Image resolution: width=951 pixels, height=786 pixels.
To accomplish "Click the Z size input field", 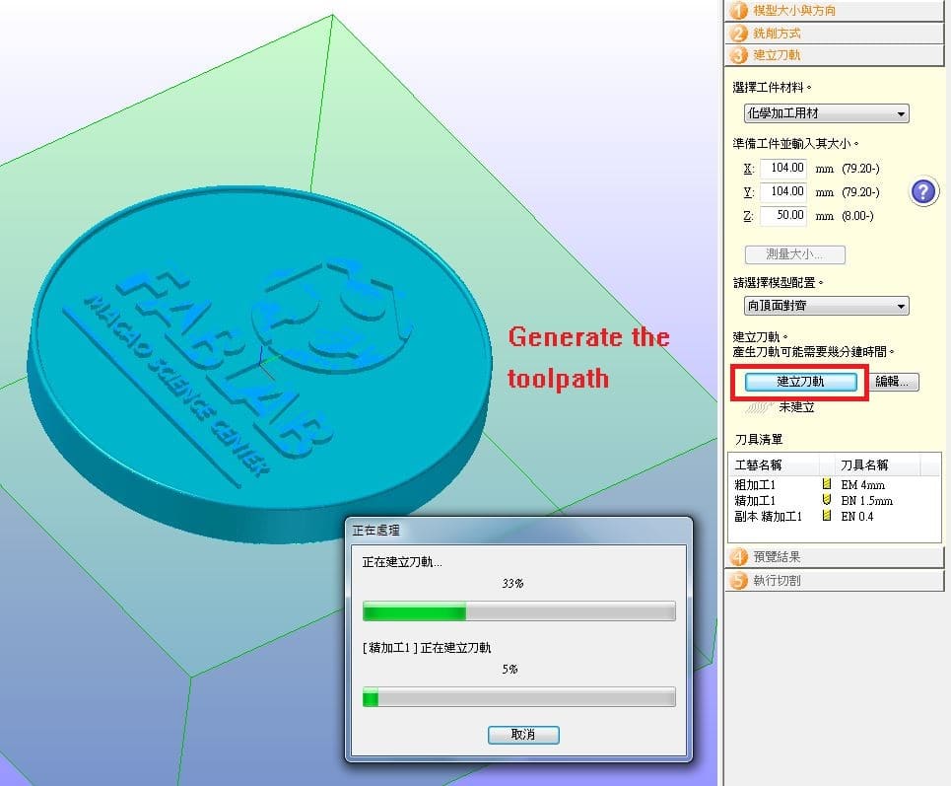I will 783,215.
